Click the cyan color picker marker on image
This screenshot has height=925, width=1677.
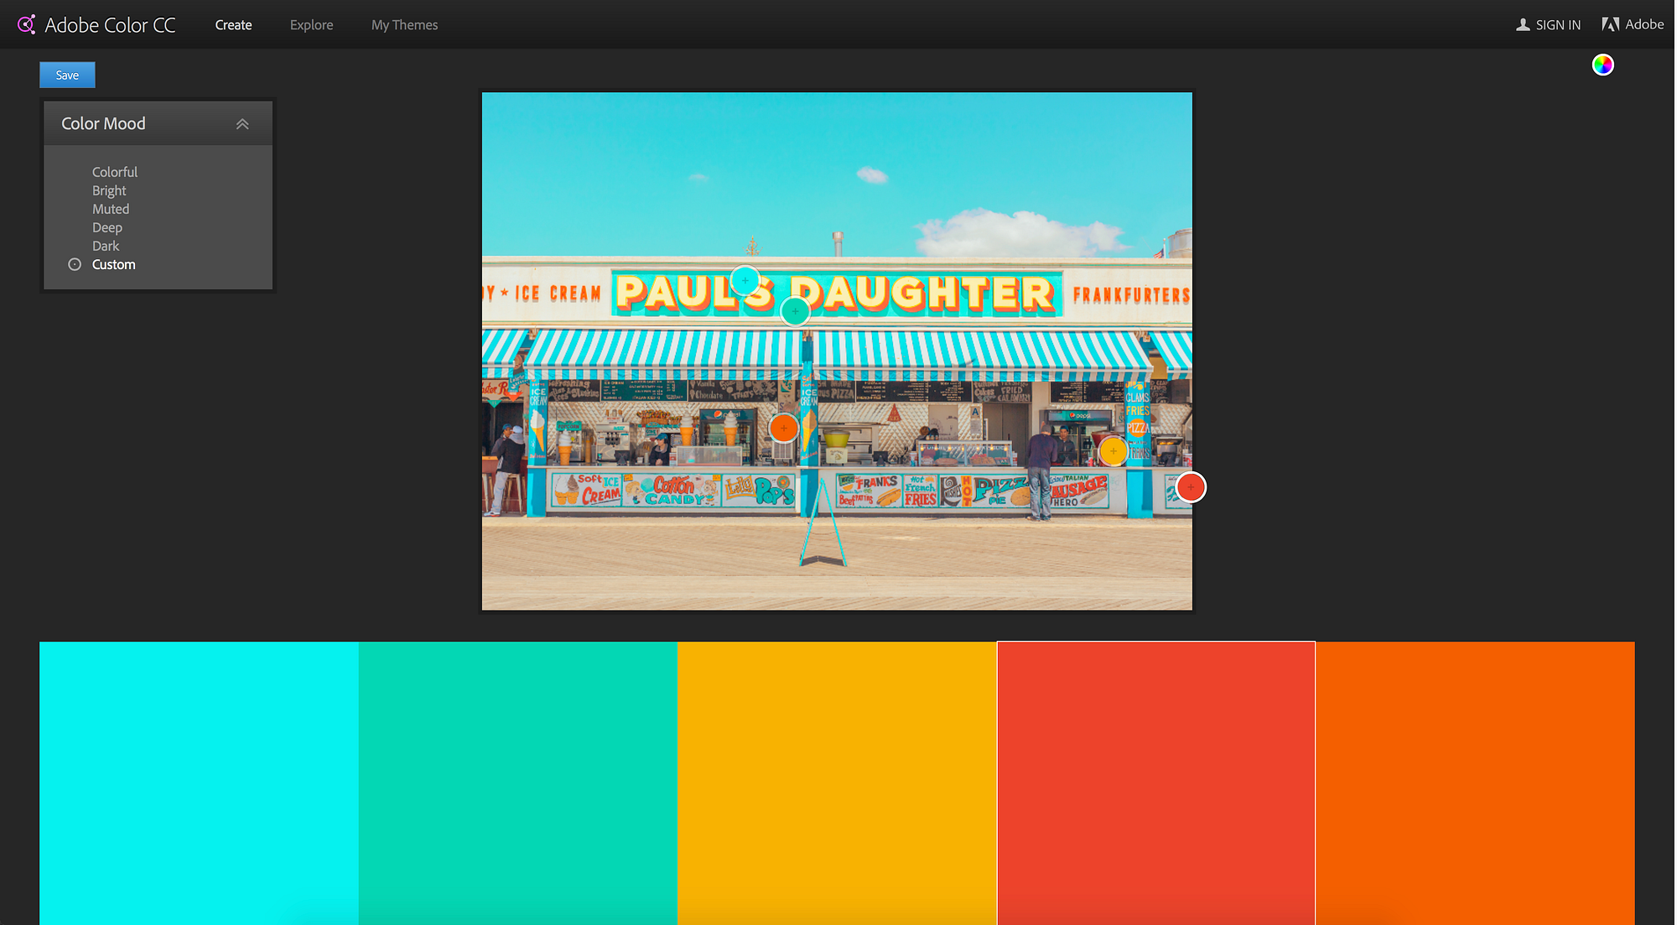click(745, 280)
